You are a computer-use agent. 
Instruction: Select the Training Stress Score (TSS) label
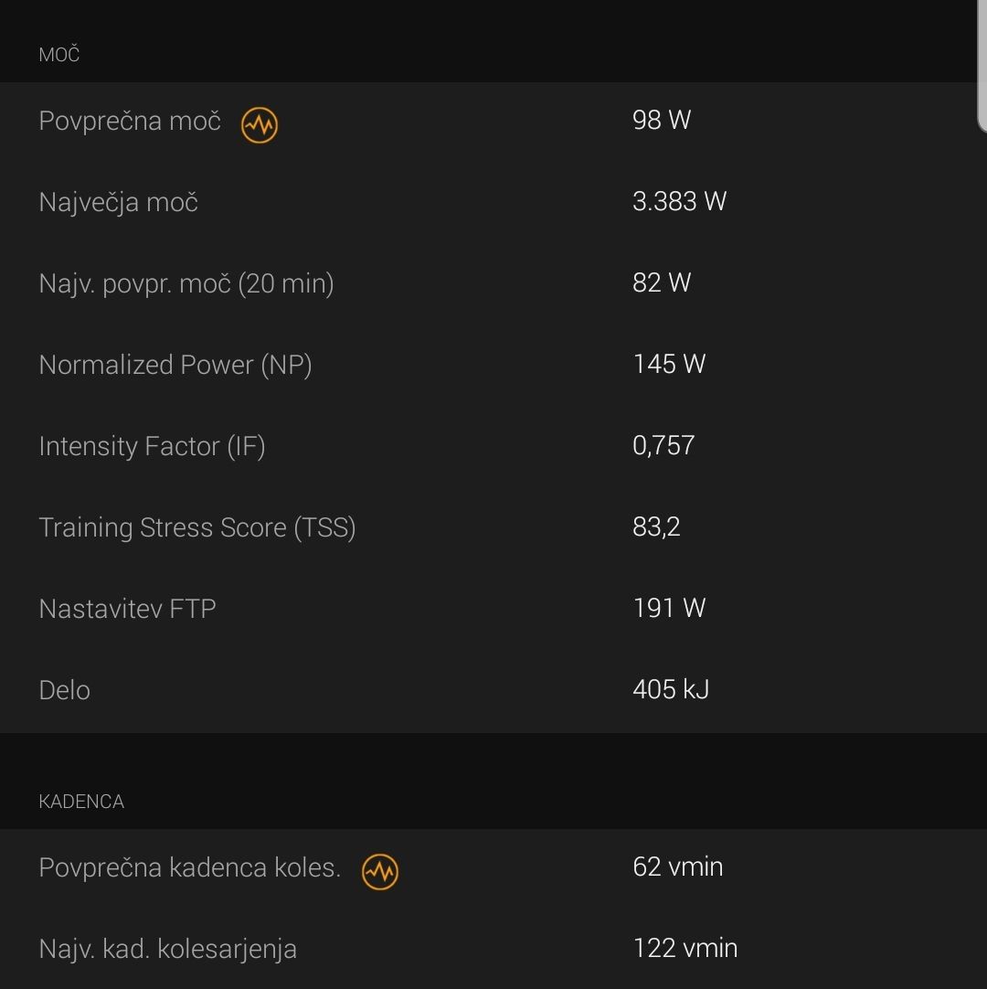point(197,527)
